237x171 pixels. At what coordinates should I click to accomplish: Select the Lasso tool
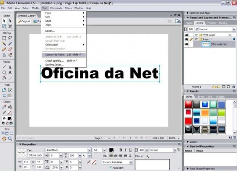tap(10, 38)
